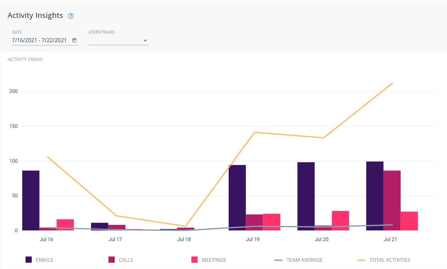Image resolution: width=447 pixels, height=269 pixels.
Task: Toggle Team Average line in legend
Action: (304, 260)
